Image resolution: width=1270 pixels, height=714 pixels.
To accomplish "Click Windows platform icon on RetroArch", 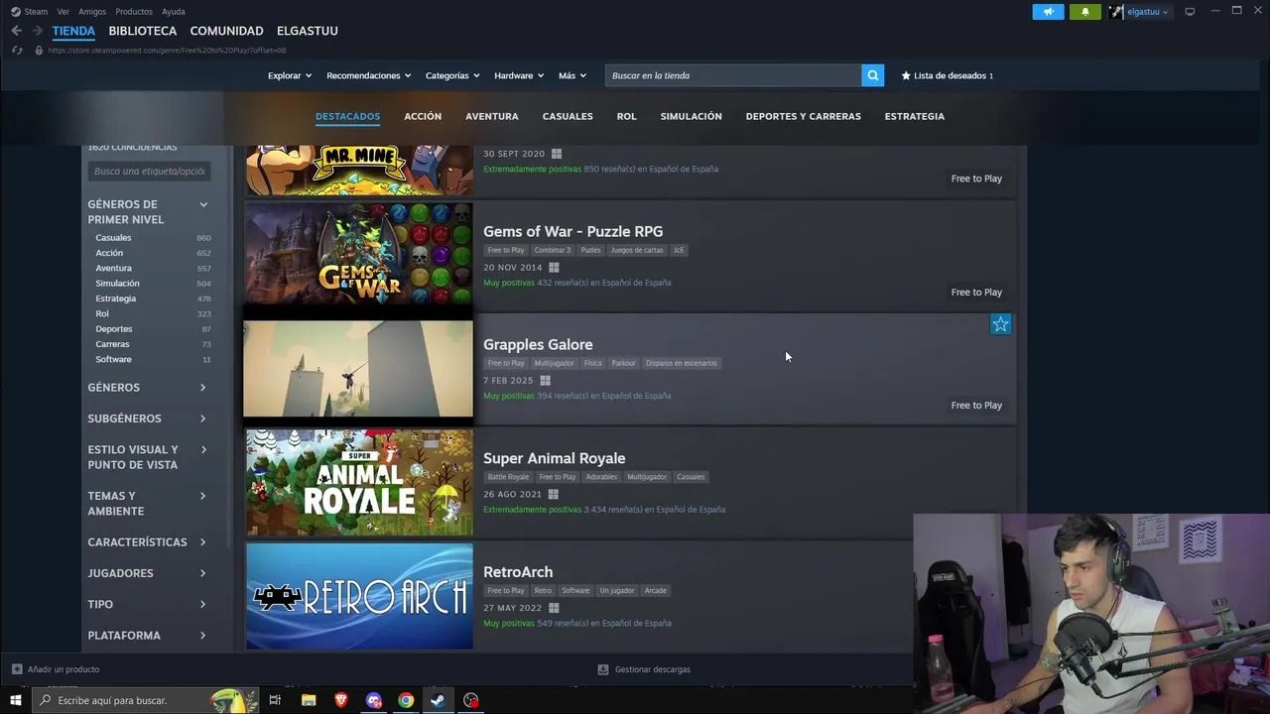I will pos(554,608).
